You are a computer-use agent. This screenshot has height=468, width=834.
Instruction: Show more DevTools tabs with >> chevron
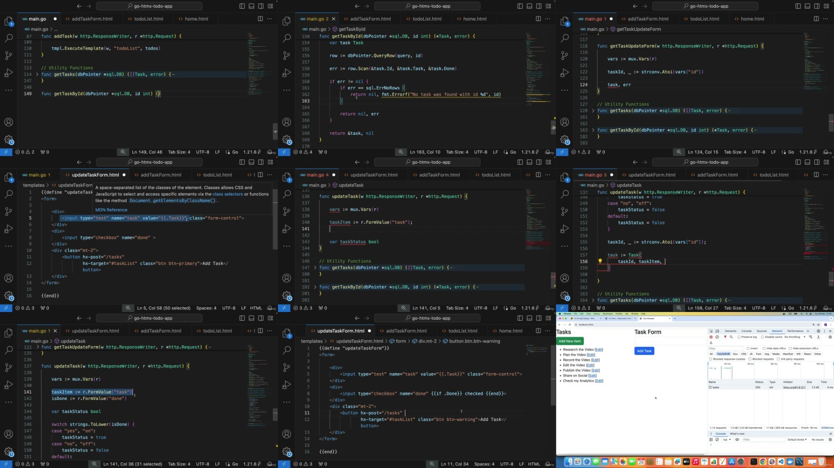[x=808, y=331]
